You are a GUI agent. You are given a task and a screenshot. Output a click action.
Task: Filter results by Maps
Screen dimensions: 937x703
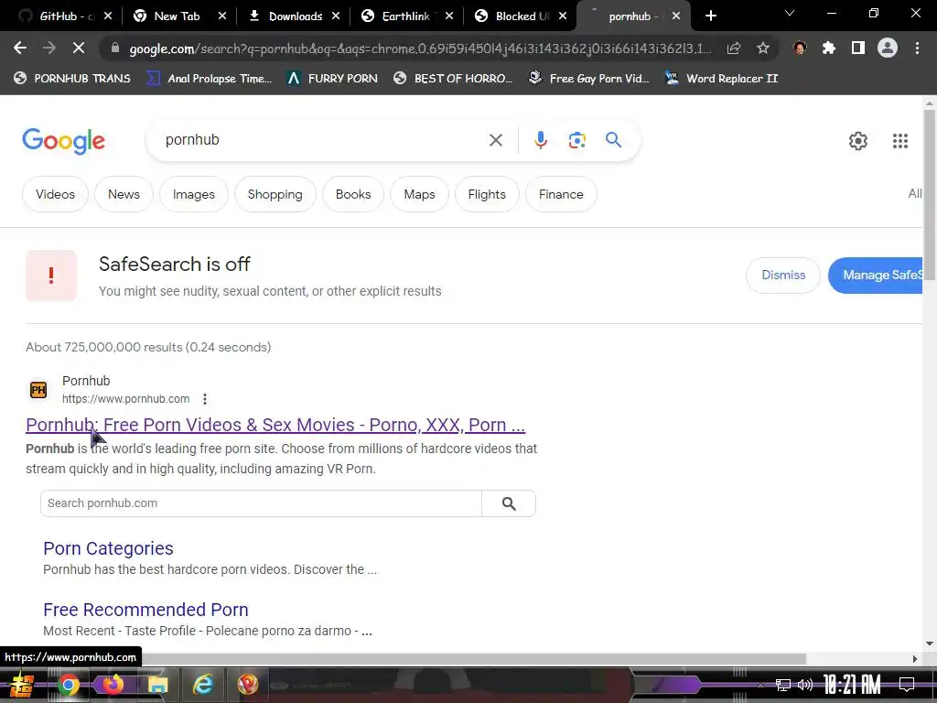click(x=419, y=194)
